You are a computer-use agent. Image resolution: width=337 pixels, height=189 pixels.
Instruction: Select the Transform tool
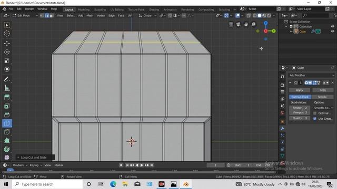coord(7,69)
